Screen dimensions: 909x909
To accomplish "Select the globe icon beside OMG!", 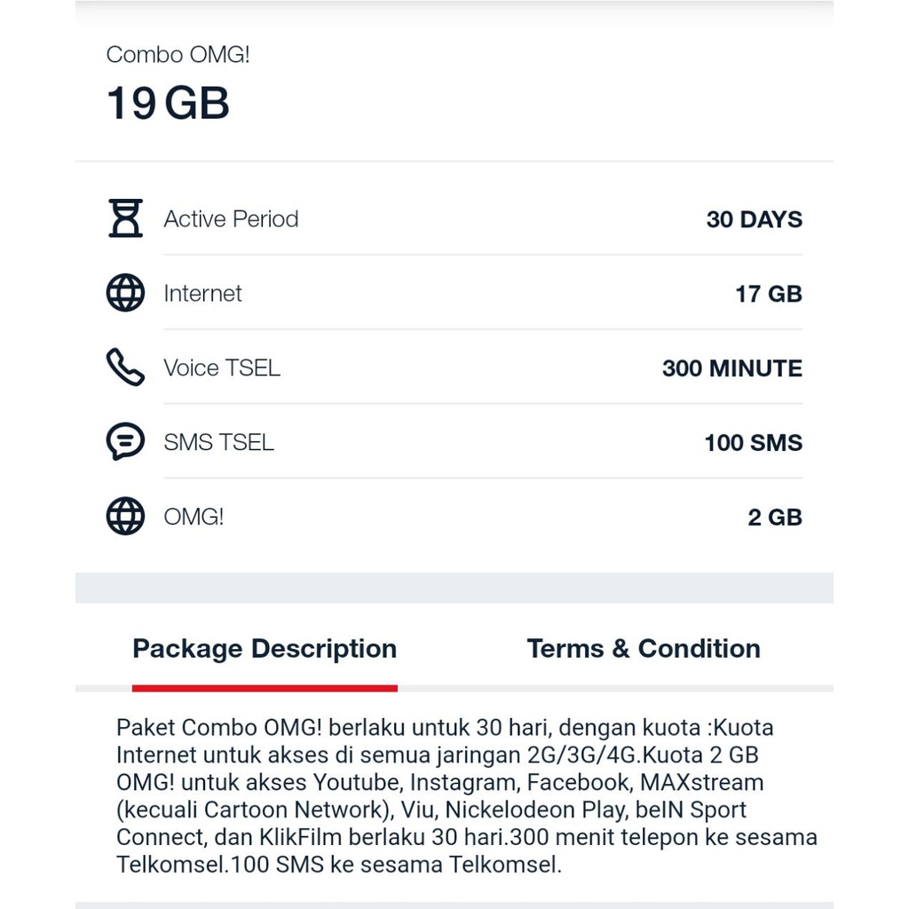I will pos(125,516).
